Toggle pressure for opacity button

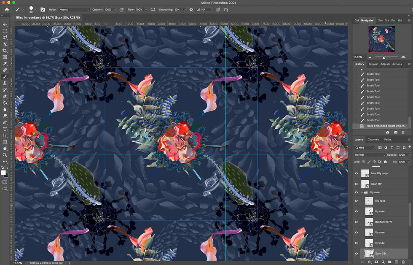coord(122,9)
